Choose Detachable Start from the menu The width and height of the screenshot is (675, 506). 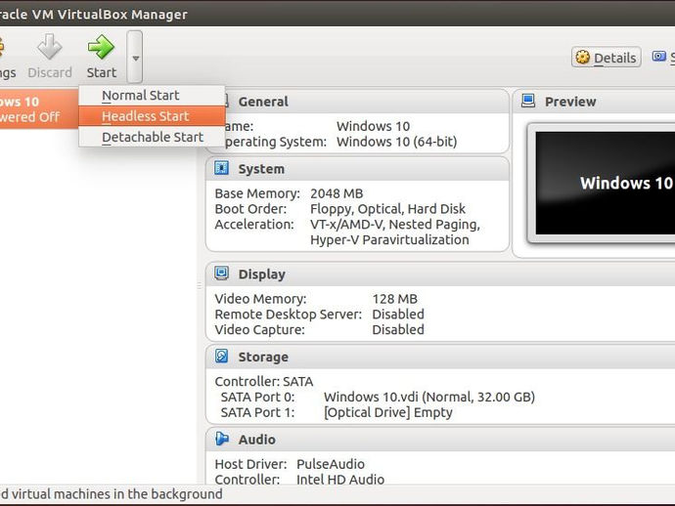pyautogui.click(x=152, y=137)
